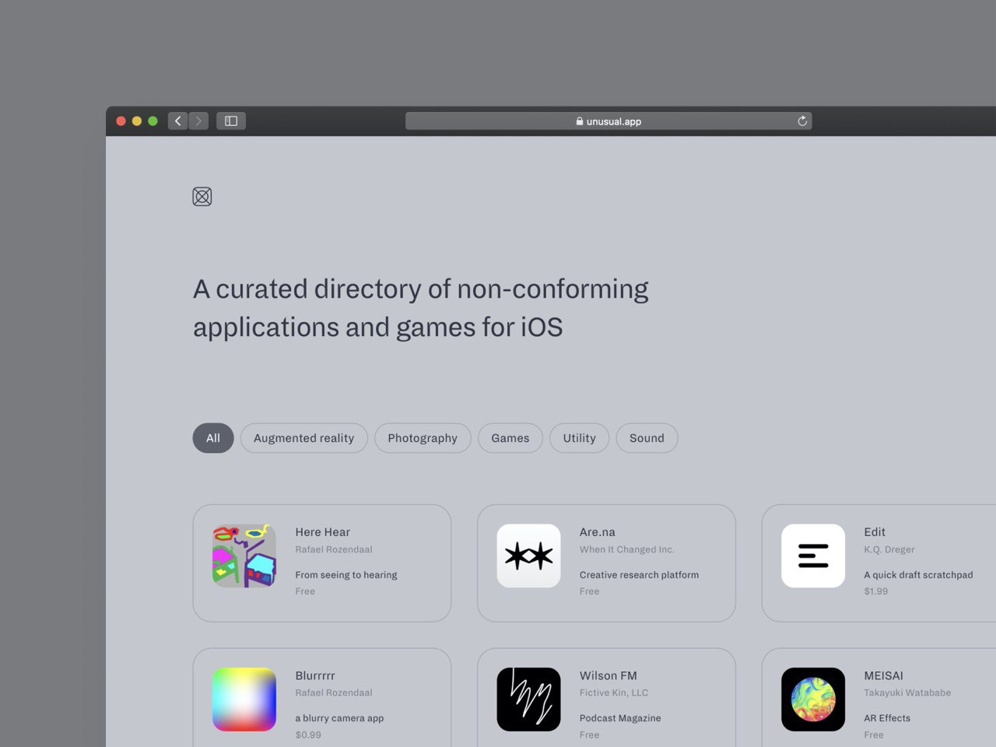This screenshot has width=996, height=747.
Task: Click 'a blurry camera app' text
Action: [x=339, y=718]
